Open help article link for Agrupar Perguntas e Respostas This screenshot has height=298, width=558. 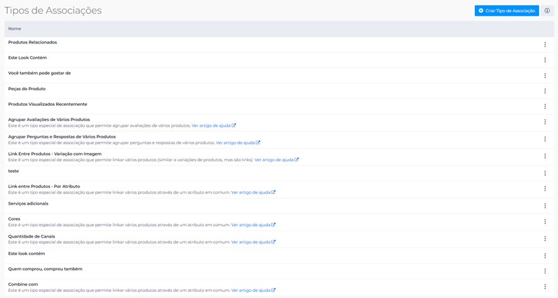point(238,142)
